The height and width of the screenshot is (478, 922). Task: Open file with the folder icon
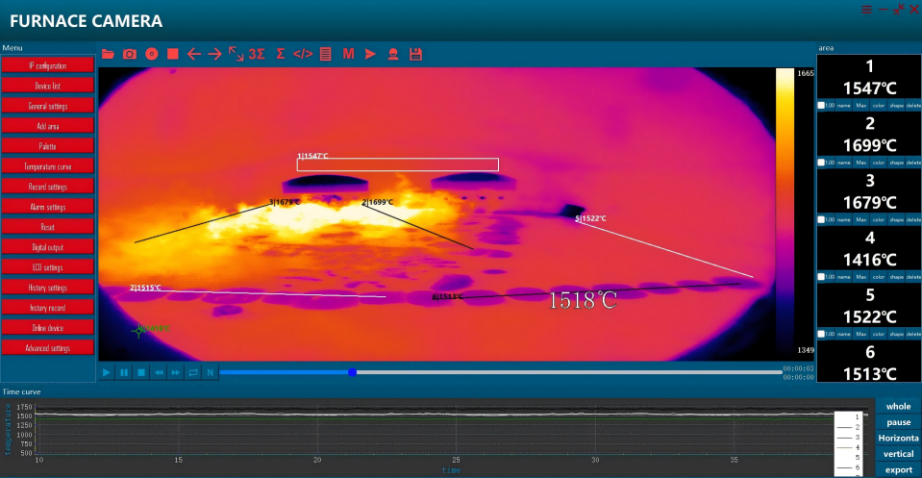point(108,54)
